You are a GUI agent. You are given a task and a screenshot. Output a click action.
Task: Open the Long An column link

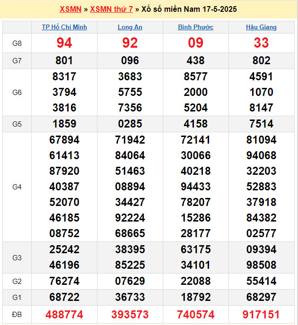[x=130, y=27]
